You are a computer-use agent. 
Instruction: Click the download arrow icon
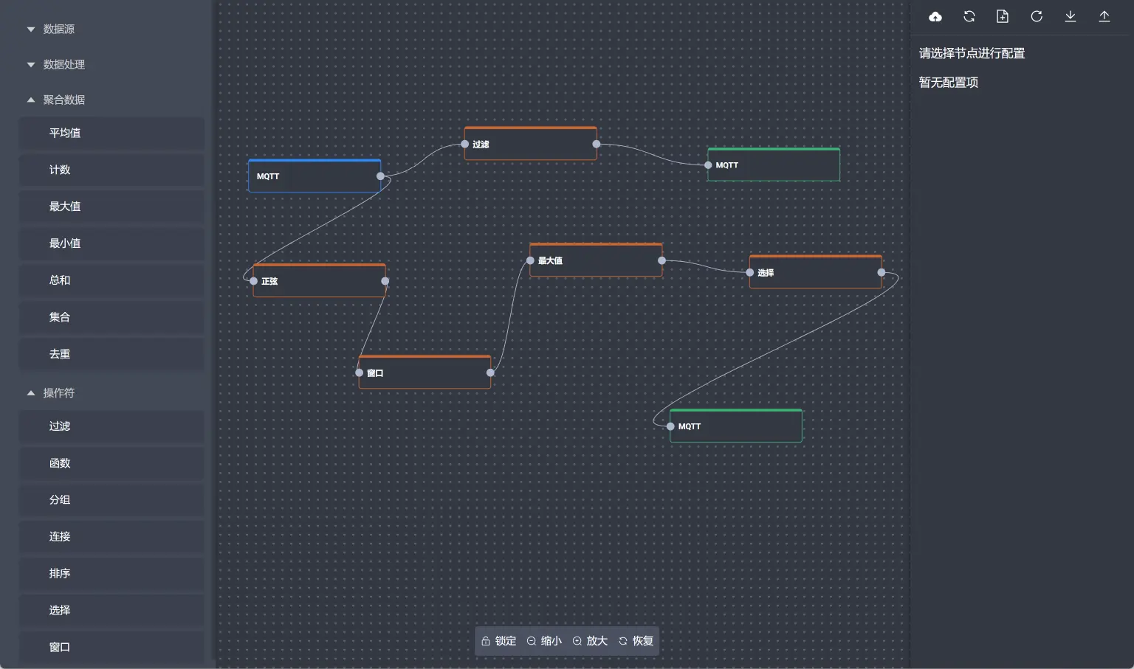[x=1071, y=17]
